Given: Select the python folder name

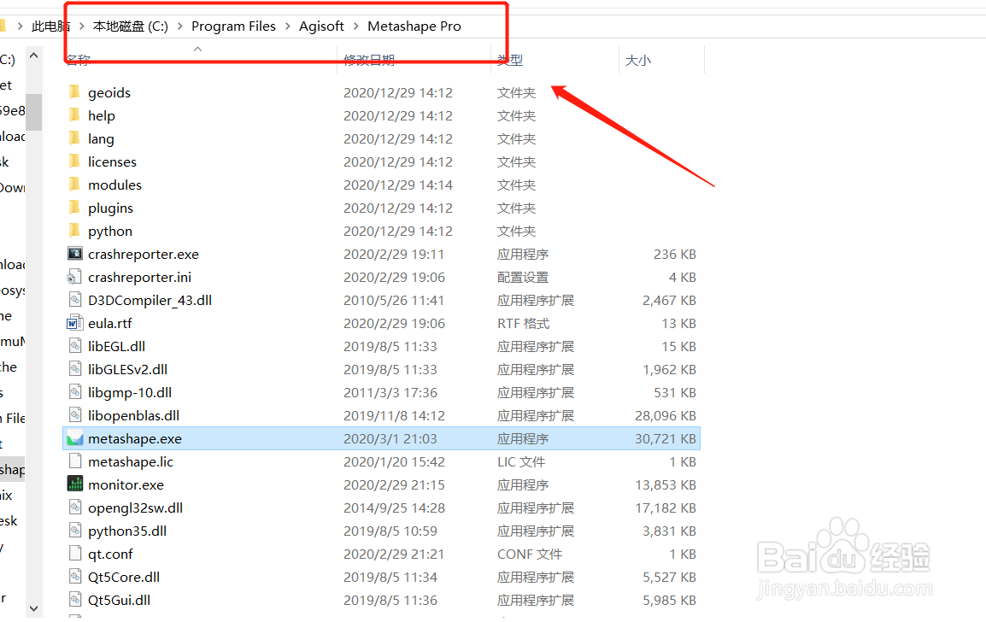Looking at the screenshot, I should (110, 232).
